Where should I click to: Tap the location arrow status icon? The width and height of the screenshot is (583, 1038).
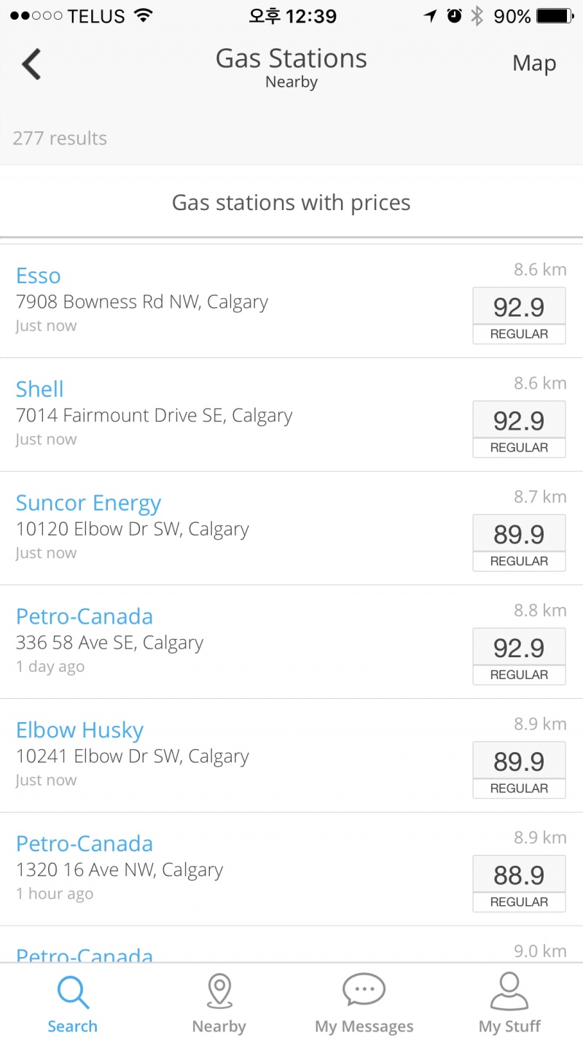(x=431, y=16)
